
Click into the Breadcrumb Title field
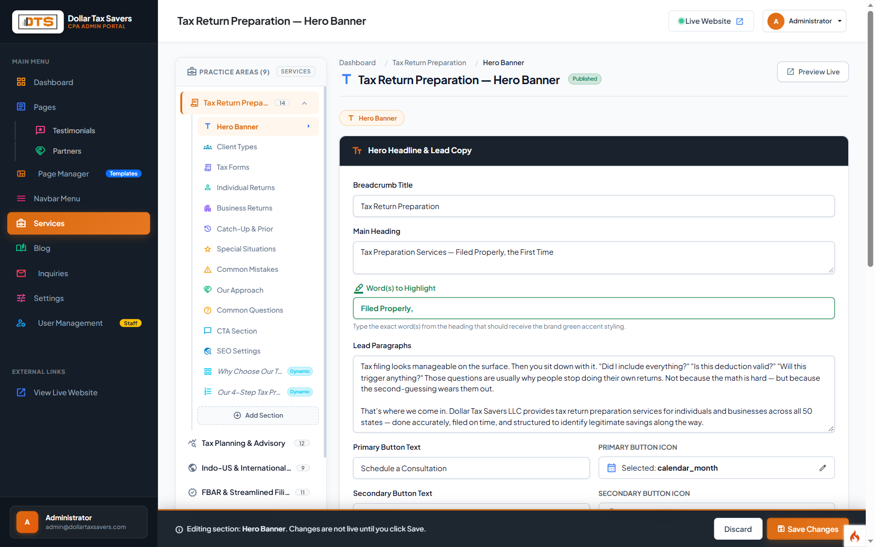pyautogui.click(x=594, y=206)
